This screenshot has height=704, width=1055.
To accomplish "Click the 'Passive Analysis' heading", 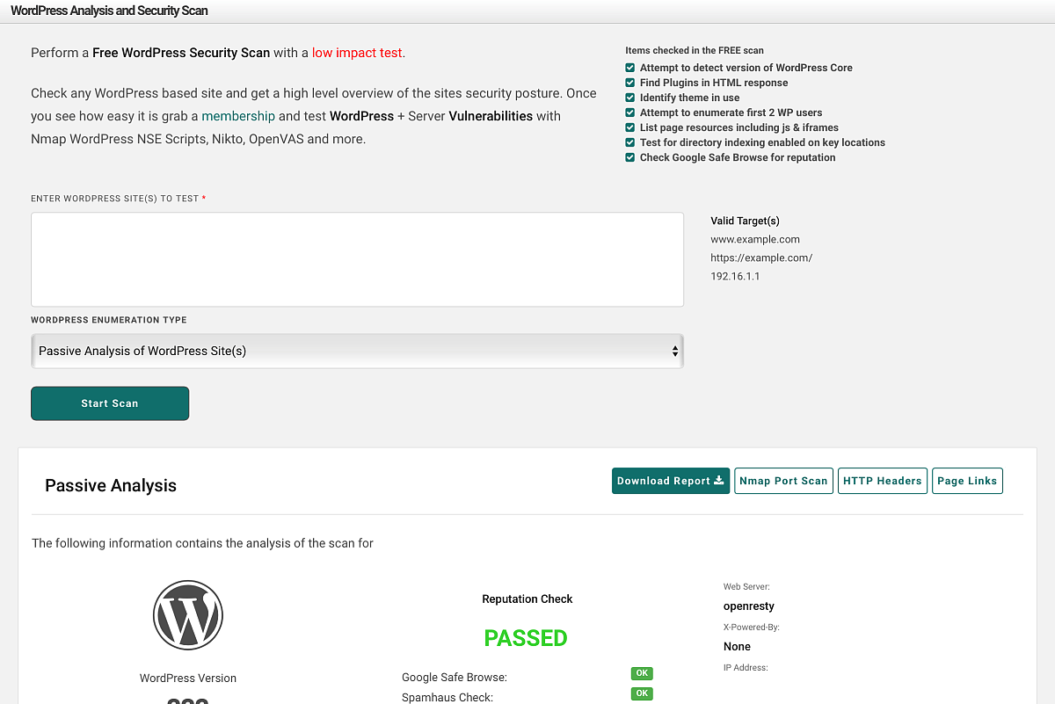I will coord(111,485).
